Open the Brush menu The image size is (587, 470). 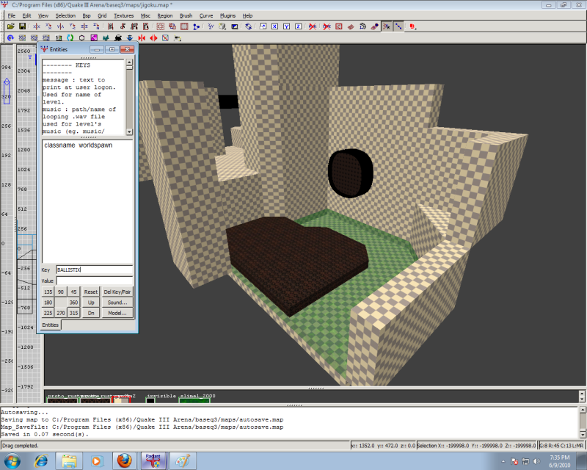click(x=186, y=15)
